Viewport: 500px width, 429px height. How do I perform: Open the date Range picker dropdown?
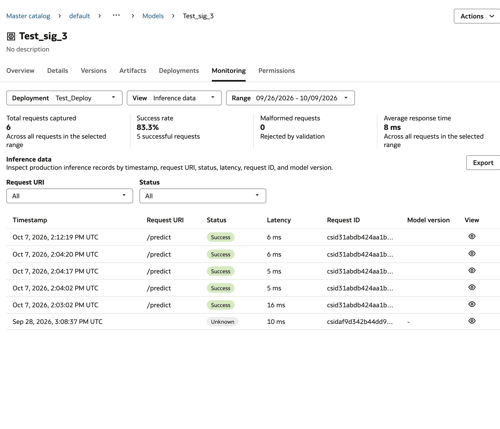click(x=291, y=98)
